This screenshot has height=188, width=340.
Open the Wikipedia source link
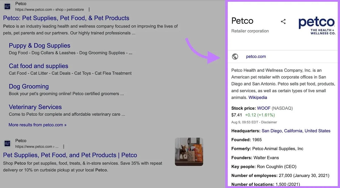(258, 97)
